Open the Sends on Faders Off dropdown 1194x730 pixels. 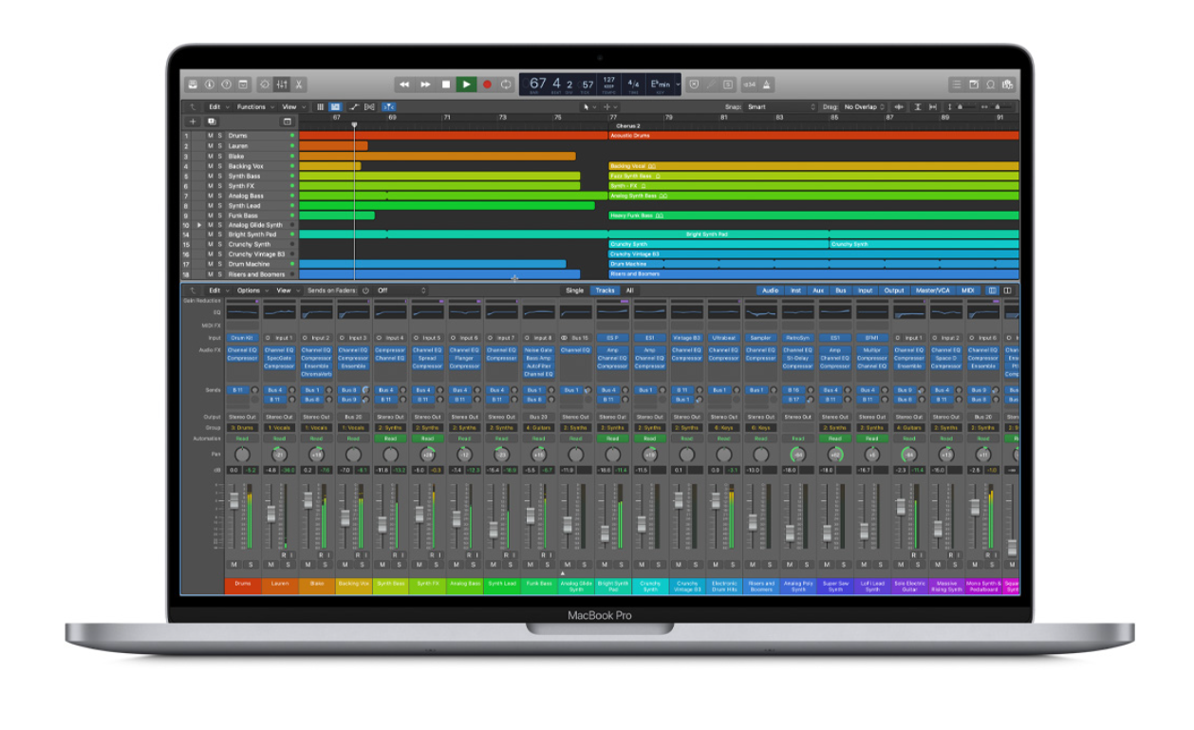[x=401, y=290]
